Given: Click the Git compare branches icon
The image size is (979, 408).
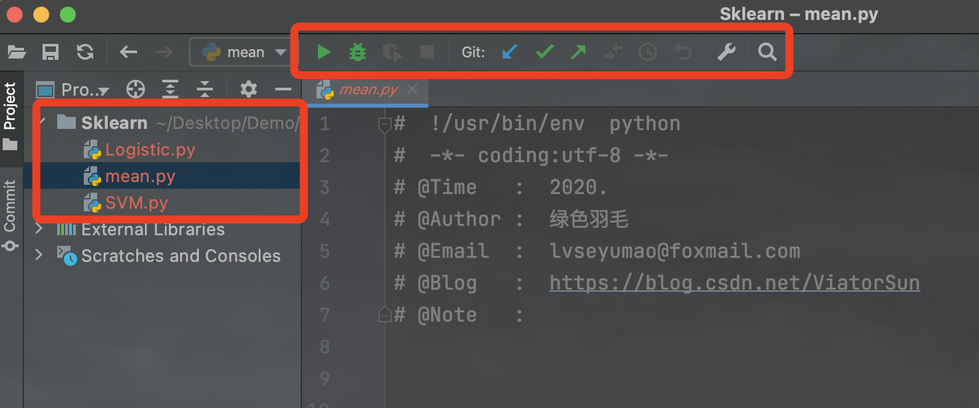Looking at the screenshot, I should coord(613,52).
